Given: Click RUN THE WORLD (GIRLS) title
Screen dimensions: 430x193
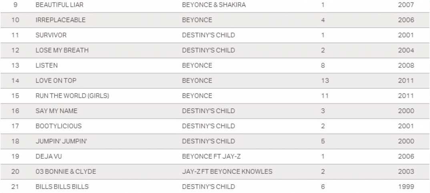Looking at the screenshot, I should coord(72,96).
